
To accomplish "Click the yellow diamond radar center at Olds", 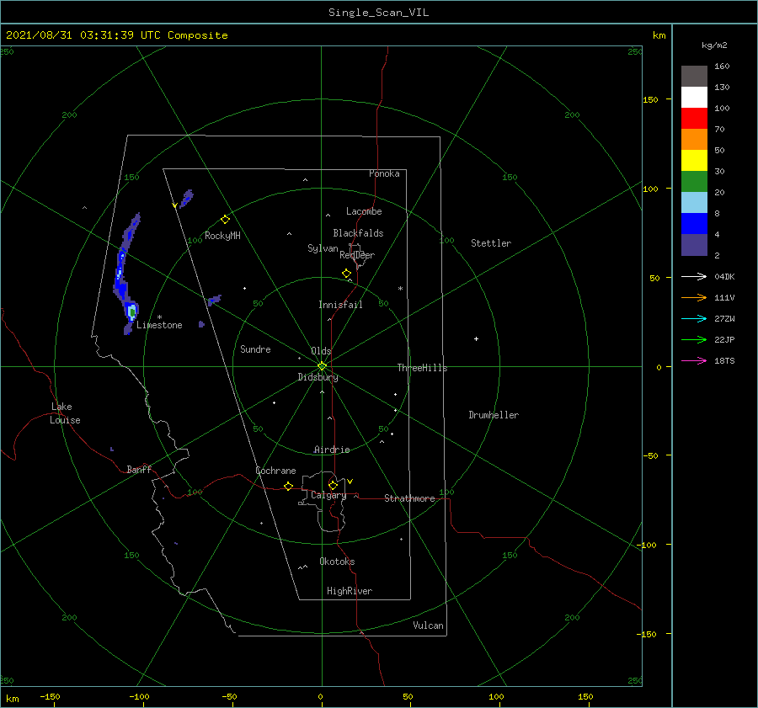I will (322, 366).
